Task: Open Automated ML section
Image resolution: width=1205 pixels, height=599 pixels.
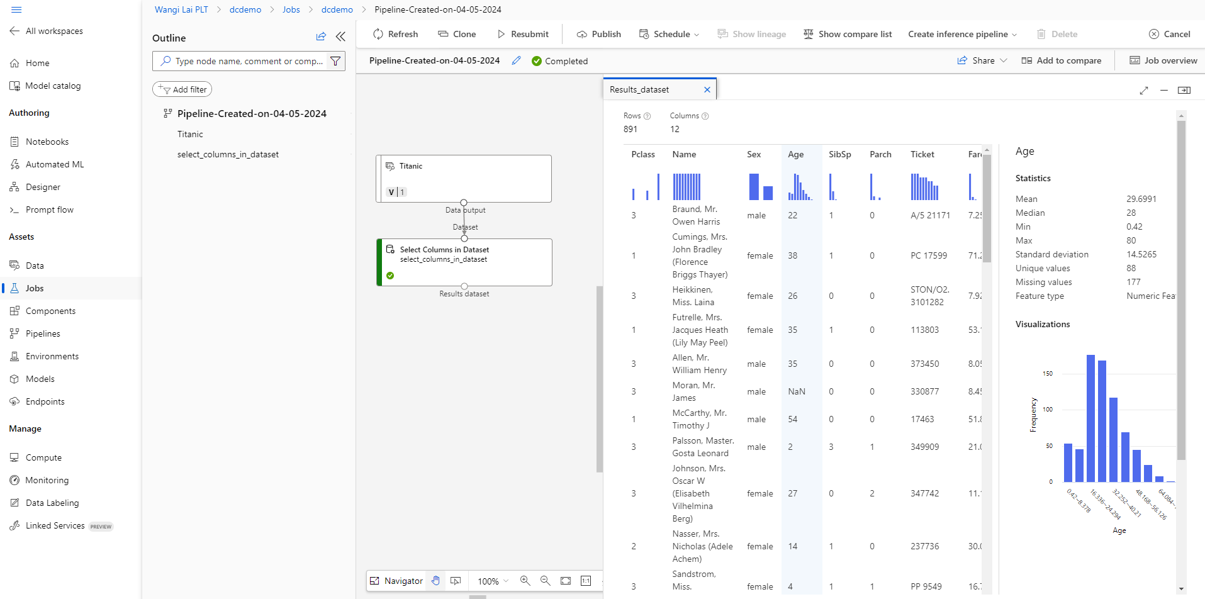Action: coord(47,164)
